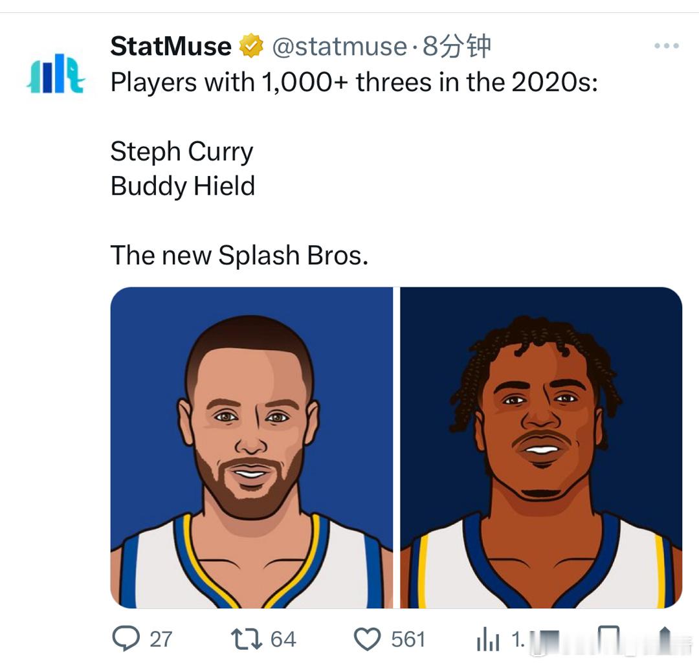Screen dimensions: 699x664
Task: Click the 8分钟 timestamp
Action: (x=457, y=47)
